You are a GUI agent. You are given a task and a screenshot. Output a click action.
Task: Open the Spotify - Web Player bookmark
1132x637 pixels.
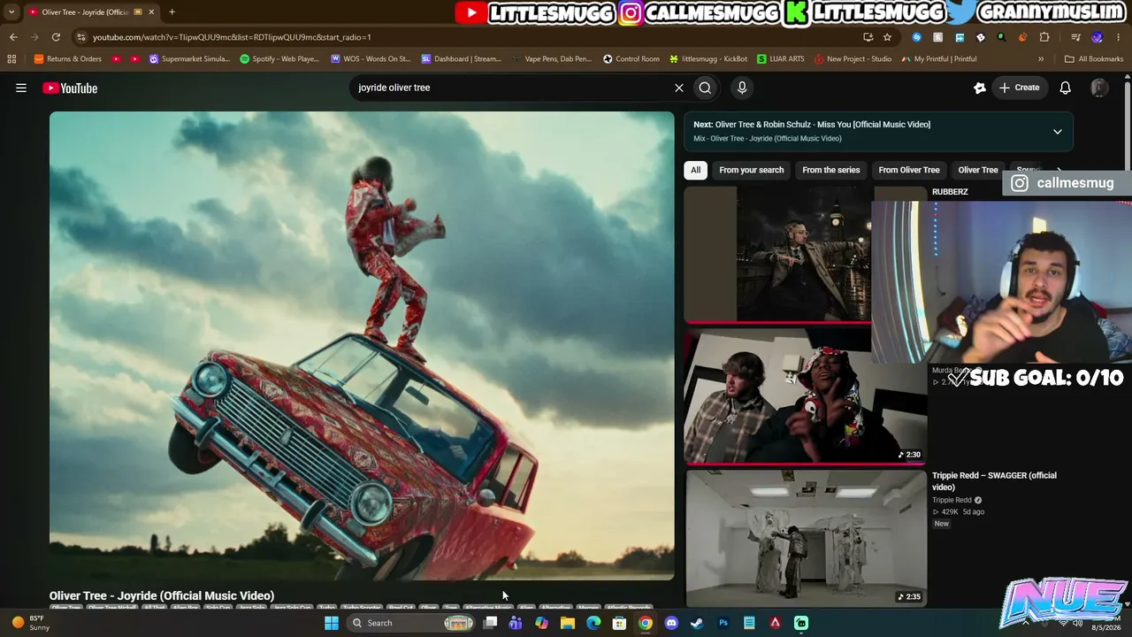(x=279, y=59)
